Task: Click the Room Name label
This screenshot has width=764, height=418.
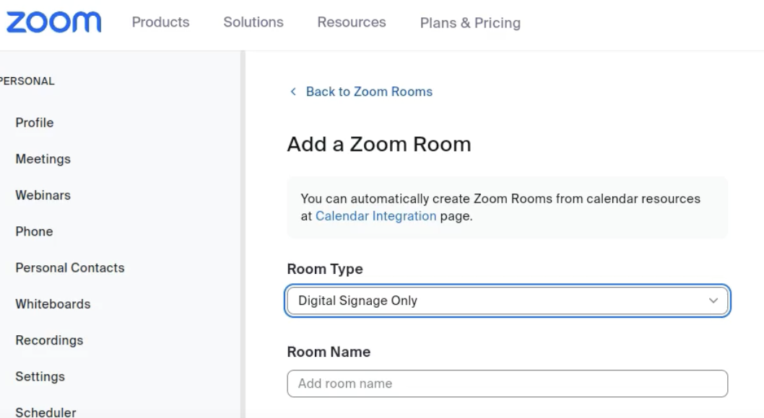Action: tap(329, 352)
